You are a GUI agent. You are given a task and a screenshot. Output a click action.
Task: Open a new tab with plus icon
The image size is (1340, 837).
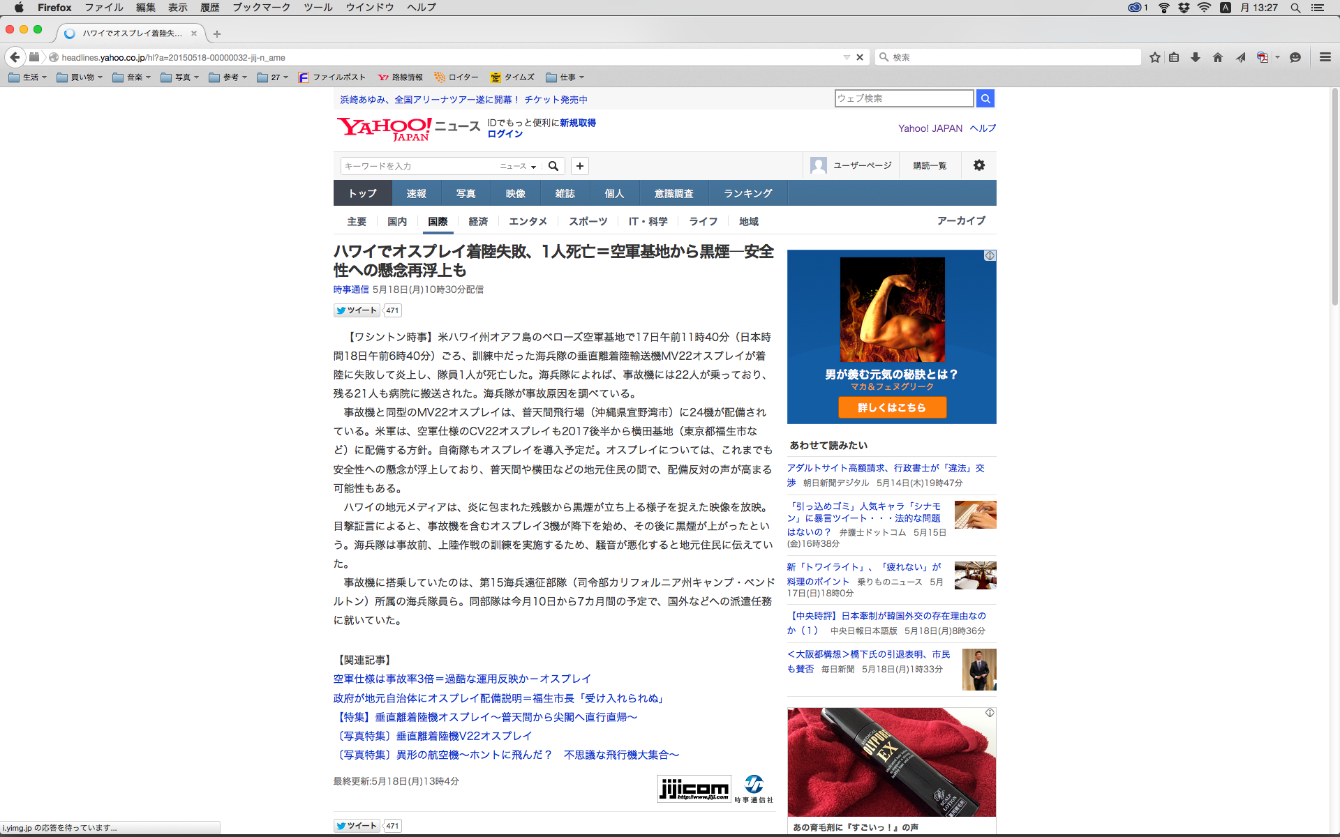217,33
